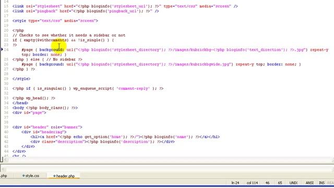Click line number 31 in the gutter
The height and width of the screenshot is (188, 334).
tap(6, 88)
